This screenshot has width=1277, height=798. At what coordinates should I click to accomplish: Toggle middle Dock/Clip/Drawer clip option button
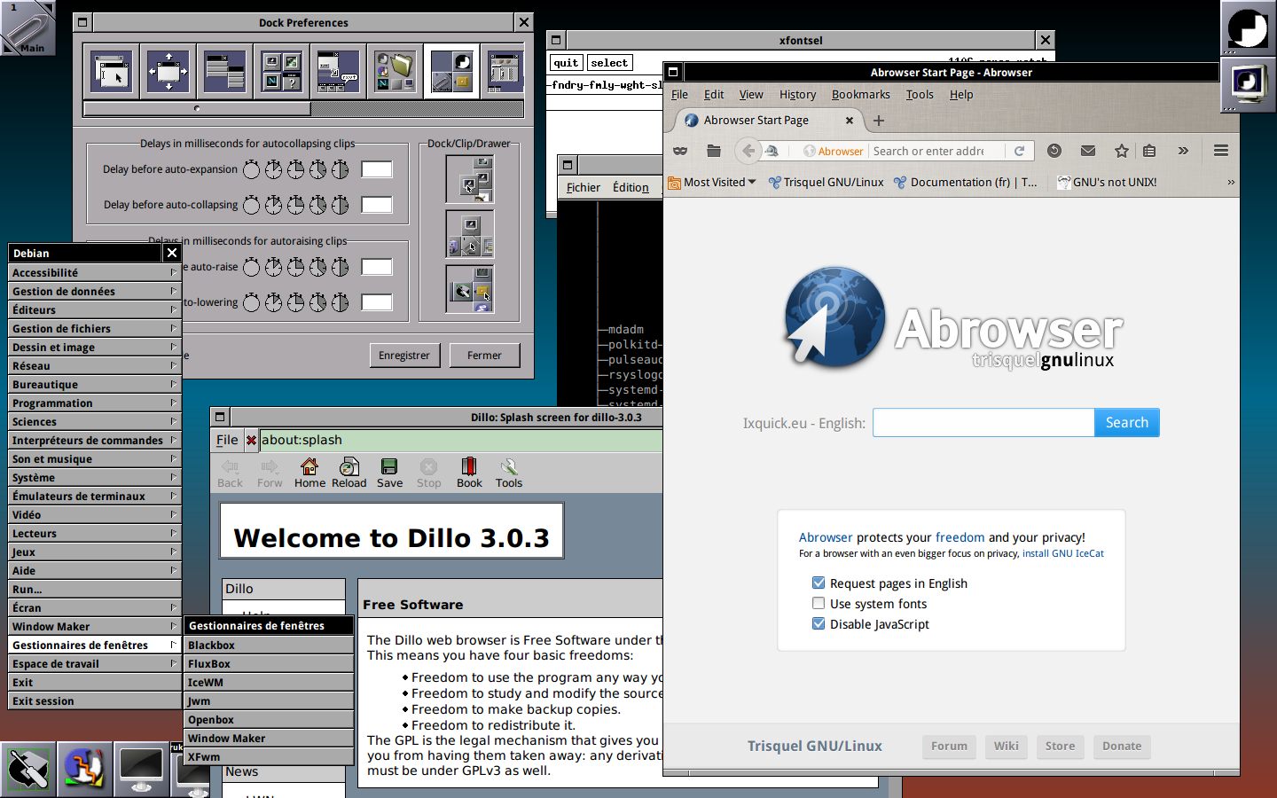(470, 234)
